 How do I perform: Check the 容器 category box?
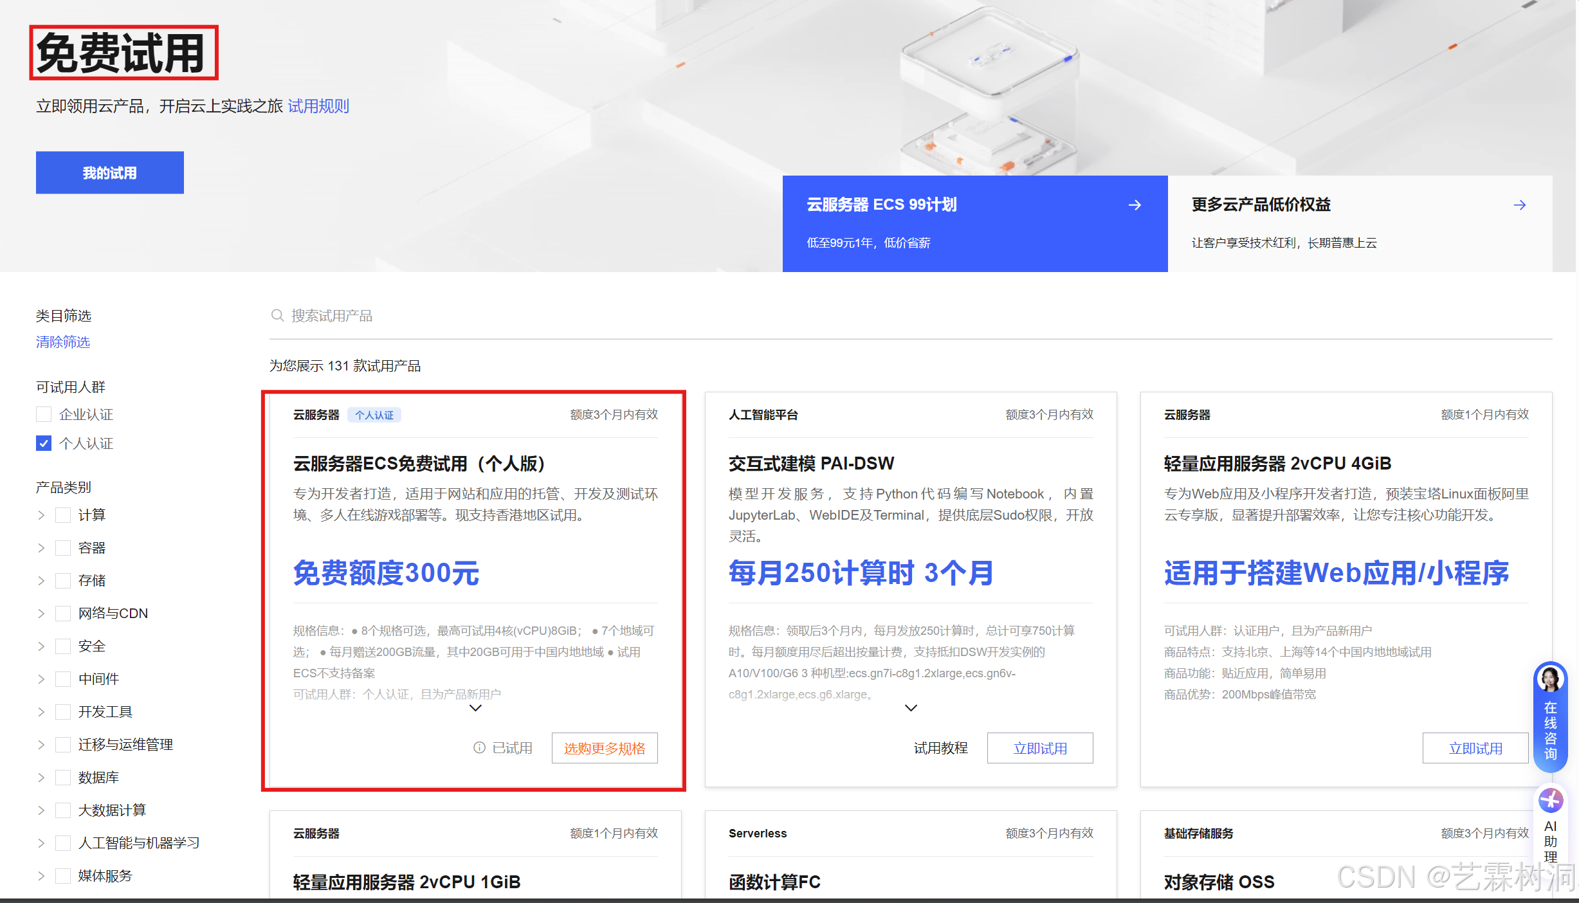coord(63,547)
